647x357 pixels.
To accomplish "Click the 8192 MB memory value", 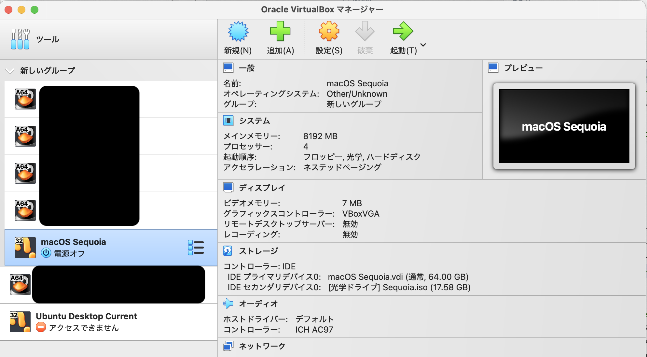I will point(320,136).
